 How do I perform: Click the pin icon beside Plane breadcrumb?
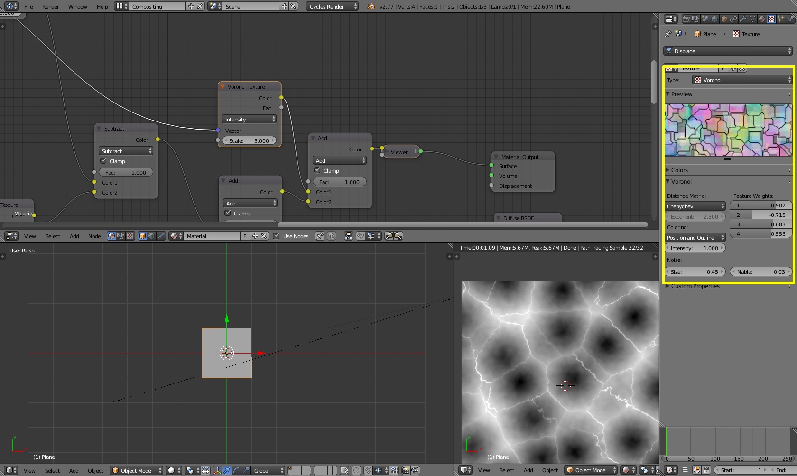668,34
